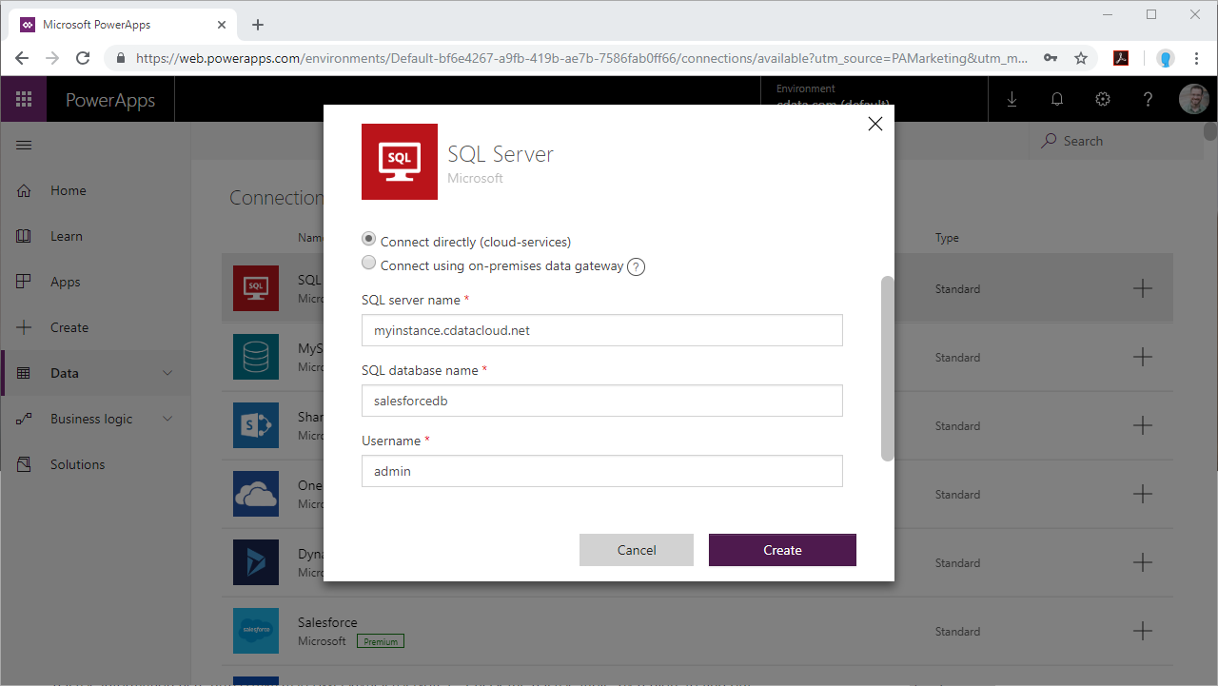This screenshot has width=1218, height=686.
Task: Select Connect directly (cloud-services) option
Action: coord(369,239)
